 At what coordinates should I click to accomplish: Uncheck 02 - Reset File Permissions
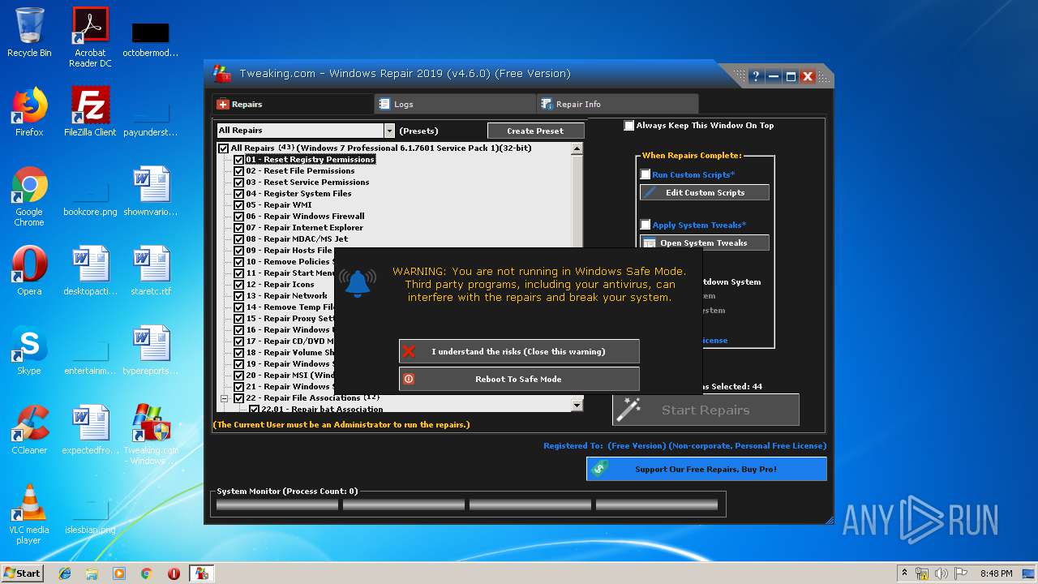point(238,171)
